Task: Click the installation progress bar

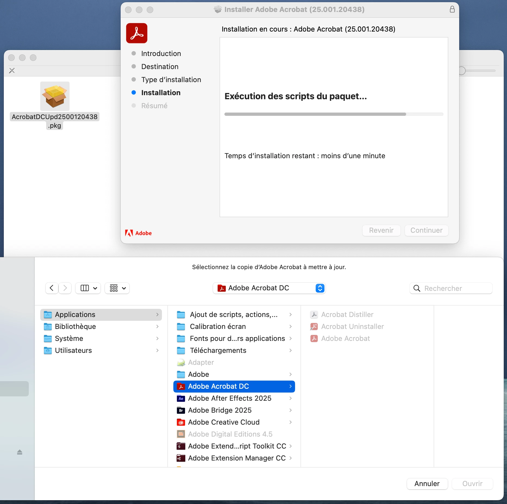Action: pos(334,114)
